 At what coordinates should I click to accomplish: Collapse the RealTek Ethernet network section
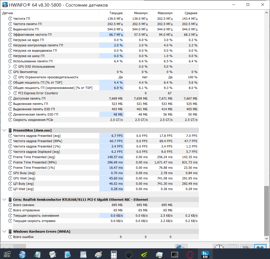pos(4,200)
